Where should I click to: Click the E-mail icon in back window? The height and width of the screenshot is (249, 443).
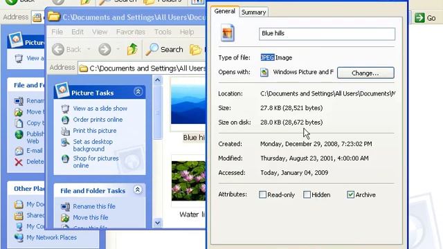pos(19,151)
